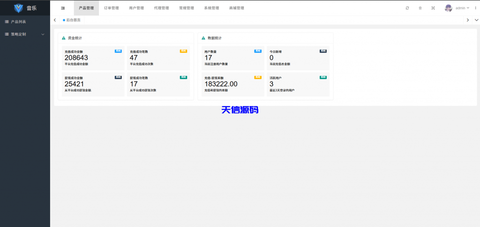The height and width of the screenshot is (227, 480).
Task: Click the 当前注册用户数量 description
Action: 216,64
